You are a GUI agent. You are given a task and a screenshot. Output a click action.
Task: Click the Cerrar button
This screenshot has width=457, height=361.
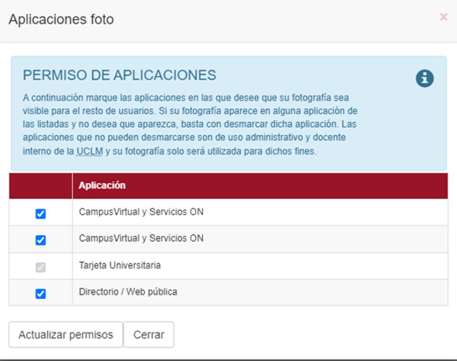(149, 334)
